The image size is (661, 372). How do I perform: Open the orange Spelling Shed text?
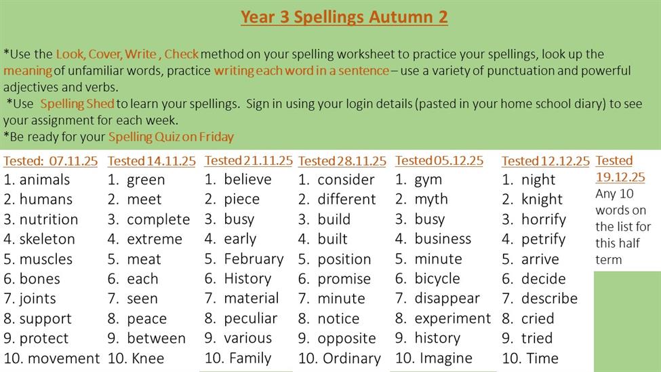point(77,104)
